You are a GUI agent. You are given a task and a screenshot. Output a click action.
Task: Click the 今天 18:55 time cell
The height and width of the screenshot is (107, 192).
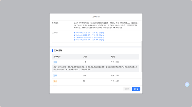tap(115, 62)
